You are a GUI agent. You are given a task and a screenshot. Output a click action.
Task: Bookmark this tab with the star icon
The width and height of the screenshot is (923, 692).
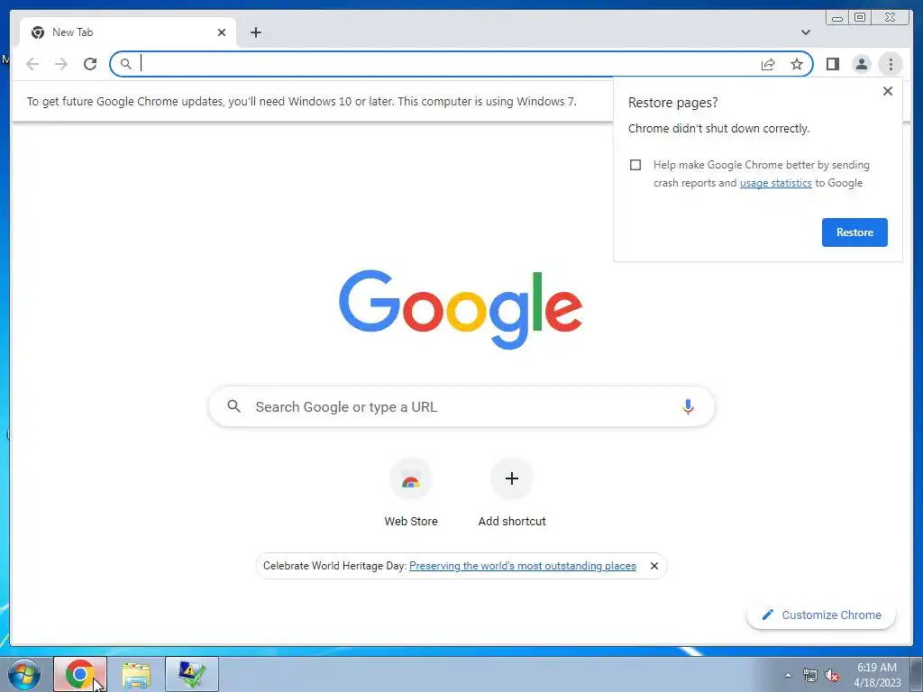(x=797, y=64)
